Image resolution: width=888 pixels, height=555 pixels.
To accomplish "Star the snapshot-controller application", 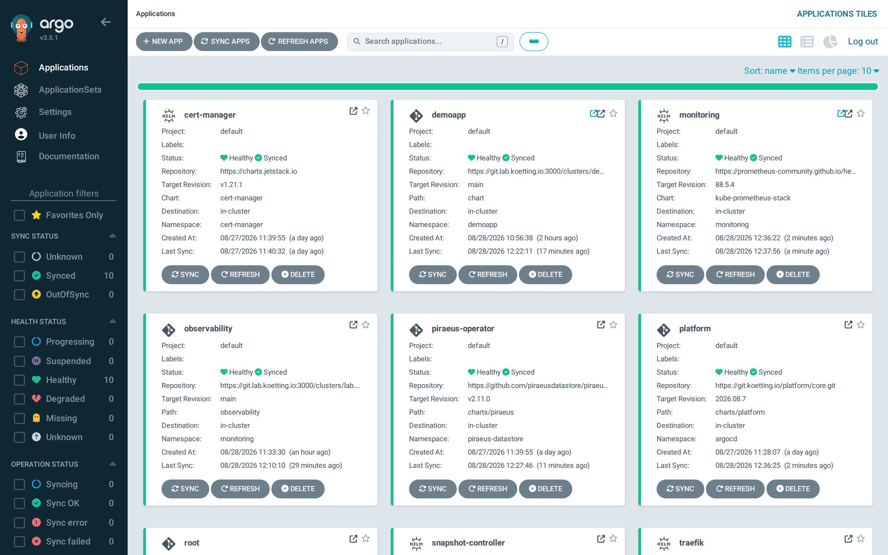I will (x=613, y=539).
